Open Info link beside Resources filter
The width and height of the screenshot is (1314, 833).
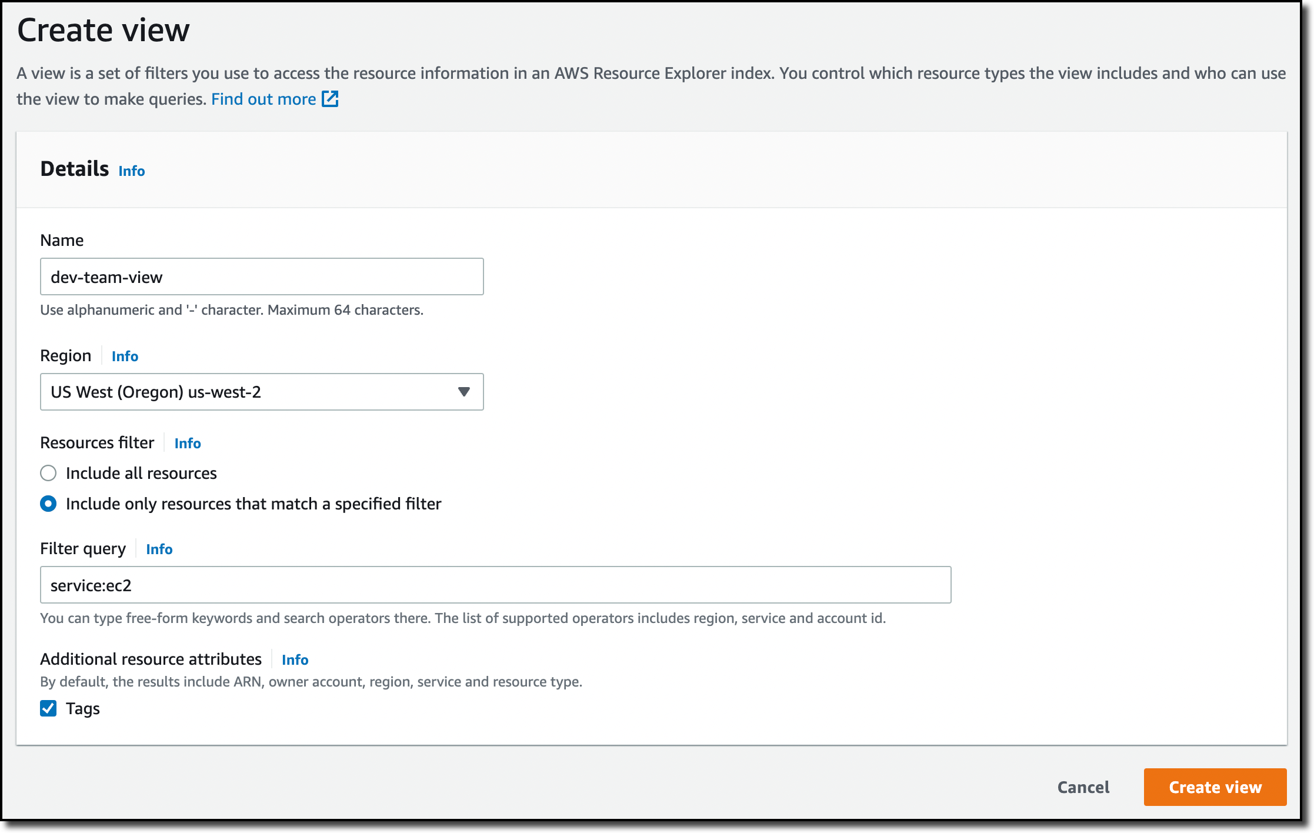pos(187,443)
